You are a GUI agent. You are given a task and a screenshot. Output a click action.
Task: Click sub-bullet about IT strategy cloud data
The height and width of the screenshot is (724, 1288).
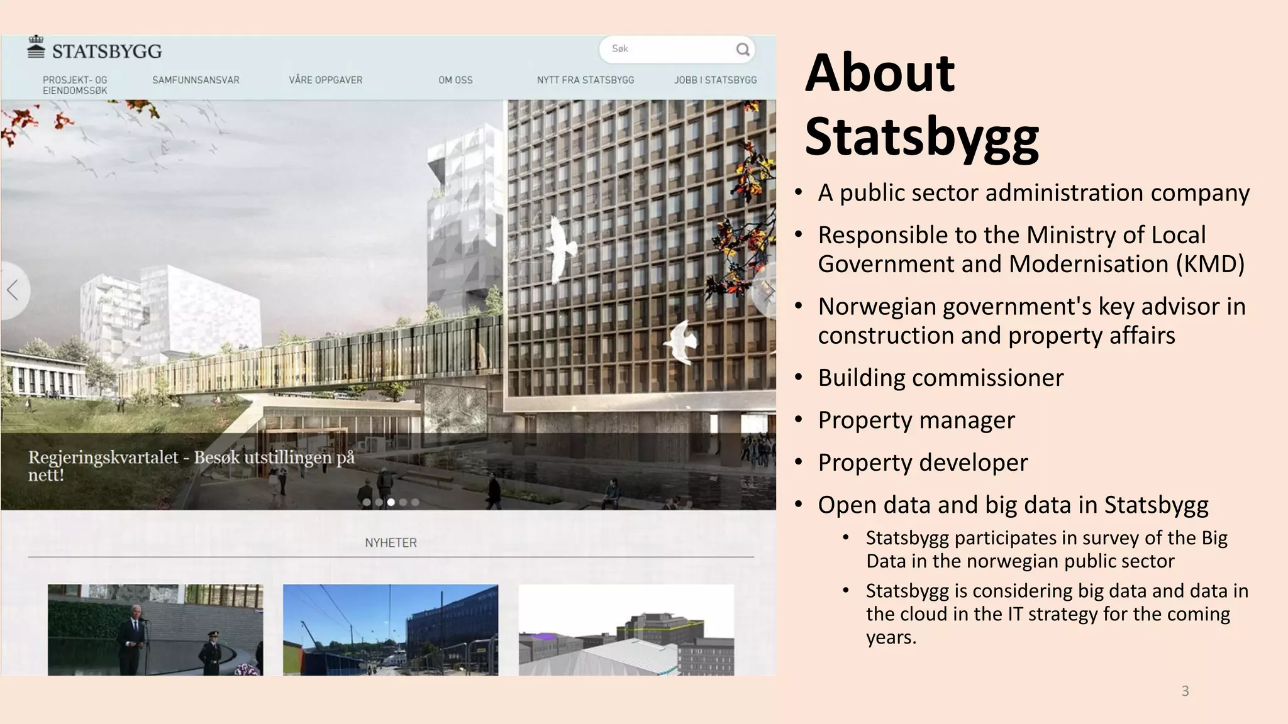(x=1057, y=614)
